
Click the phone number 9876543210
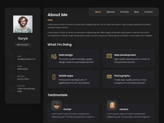pyautogui.click(x=22, y=69)
